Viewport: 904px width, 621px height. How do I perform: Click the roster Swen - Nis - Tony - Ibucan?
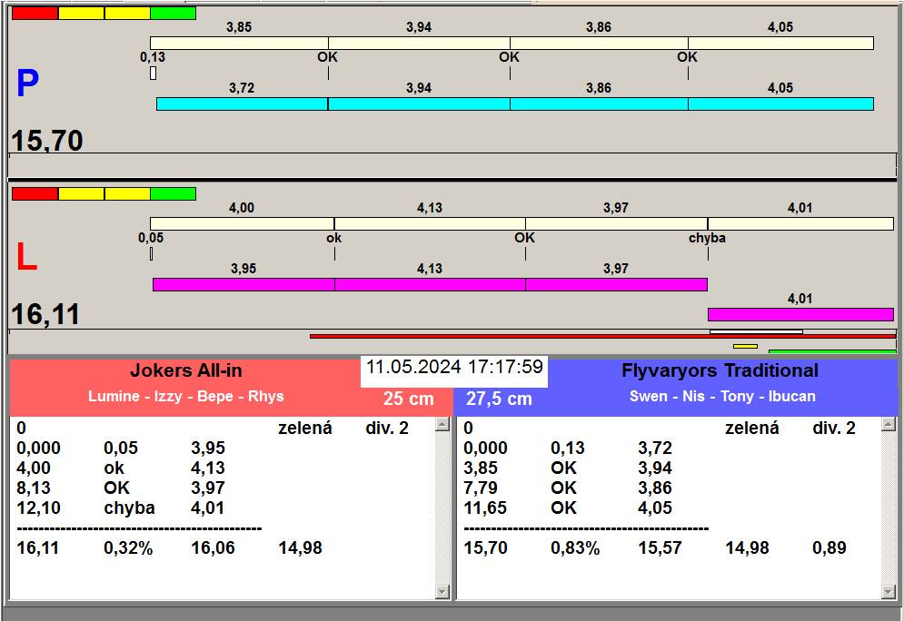click(x=722, y=397)
